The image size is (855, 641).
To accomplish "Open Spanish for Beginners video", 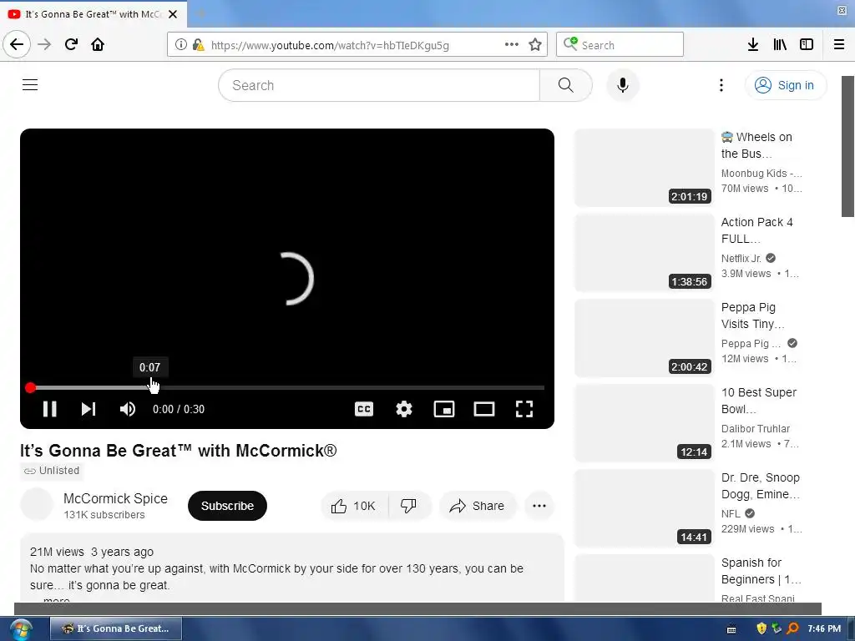I will 761,570.
